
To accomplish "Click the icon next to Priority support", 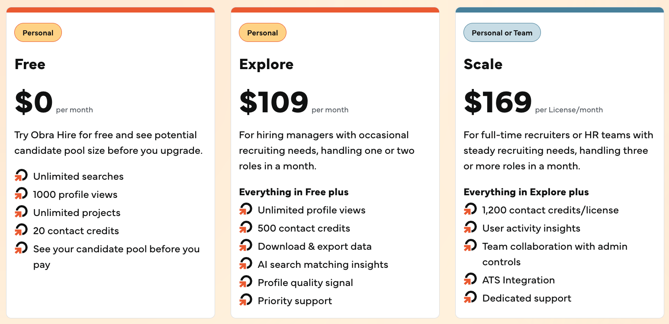I will [x=246, y=300].
